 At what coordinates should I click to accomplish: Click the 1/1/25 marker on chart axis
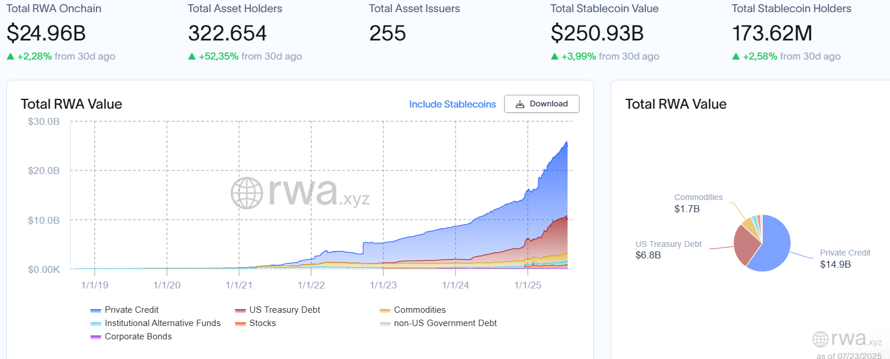pyautogui.click(x=527, y=285)
